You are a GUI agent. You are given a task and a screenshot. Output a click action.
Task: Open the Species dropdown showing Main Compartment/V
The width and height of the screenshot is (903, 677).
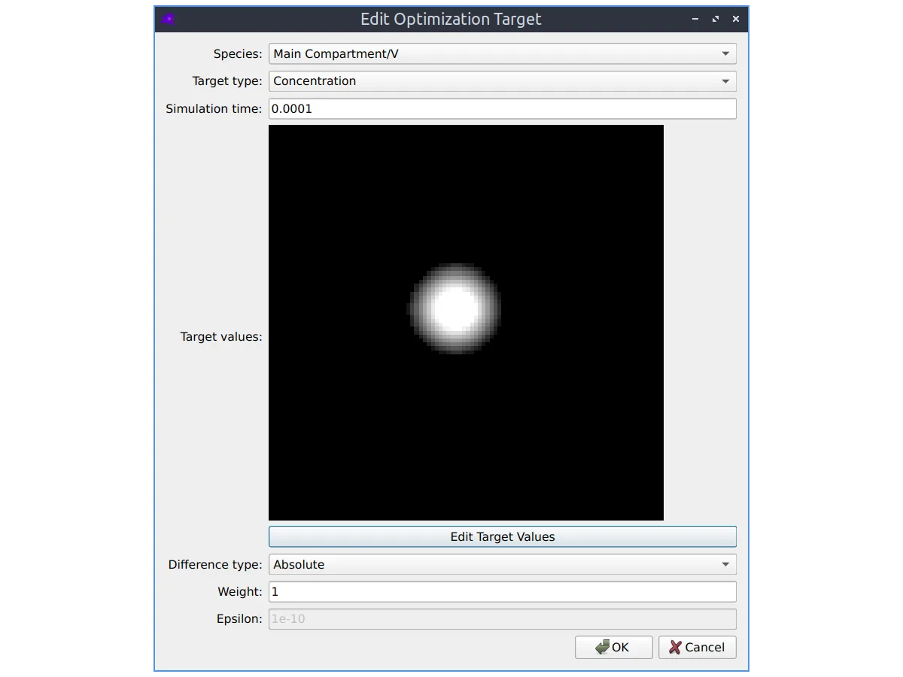point(502,53)
